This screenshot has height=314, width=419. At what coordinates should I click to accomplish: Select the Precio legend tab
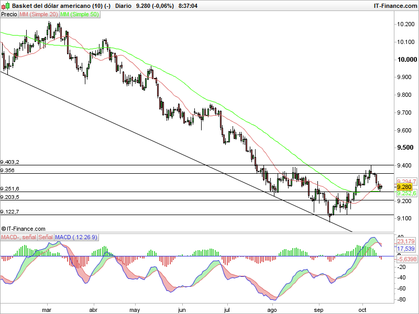click(9, 15)
